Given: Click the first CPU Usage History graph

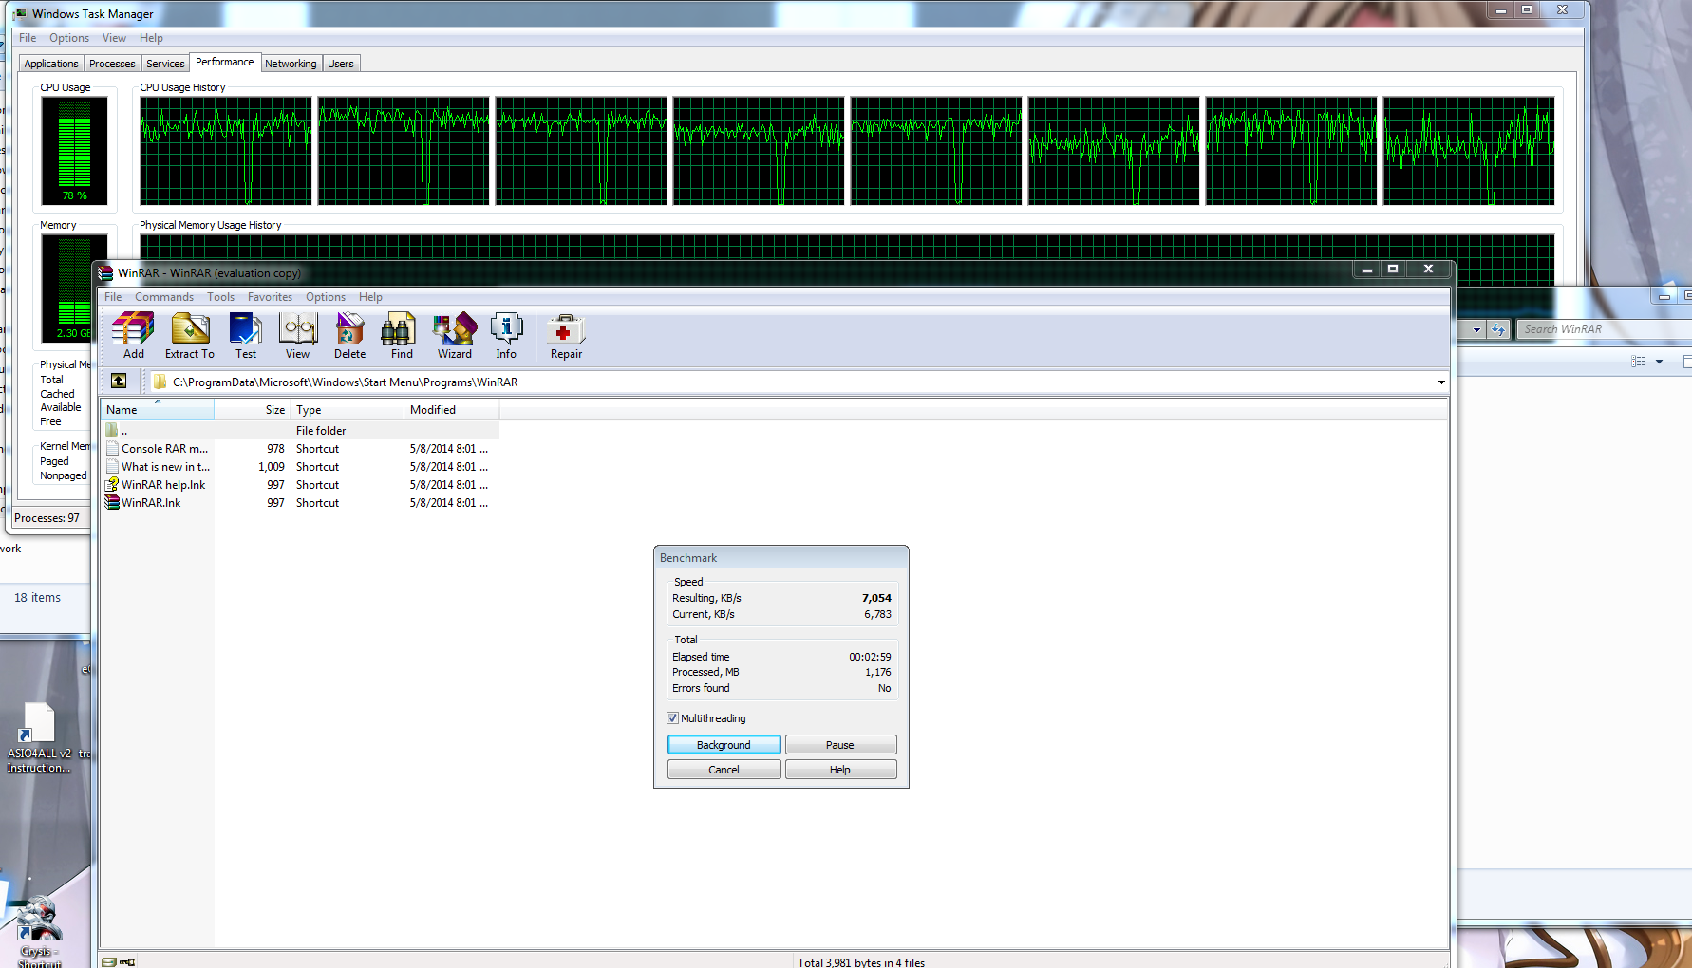Looking at the screenshot, I should (226, 151).
